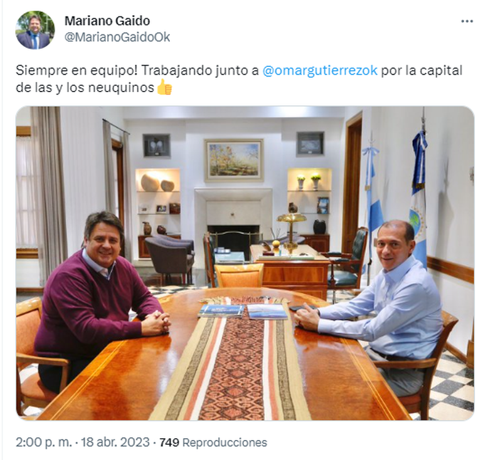Click the Neuquén provincial flag with emblem
Image resolution: width=483 pixels, height=460 pixels.
pos(418,197)
